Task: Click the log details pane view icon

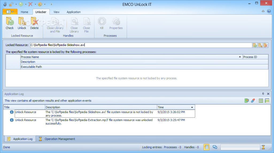Action: tap(267, 101)
